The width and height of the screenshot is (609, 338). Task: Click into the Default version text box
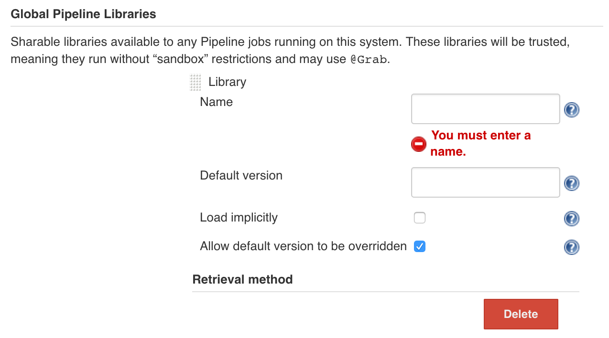485,182
